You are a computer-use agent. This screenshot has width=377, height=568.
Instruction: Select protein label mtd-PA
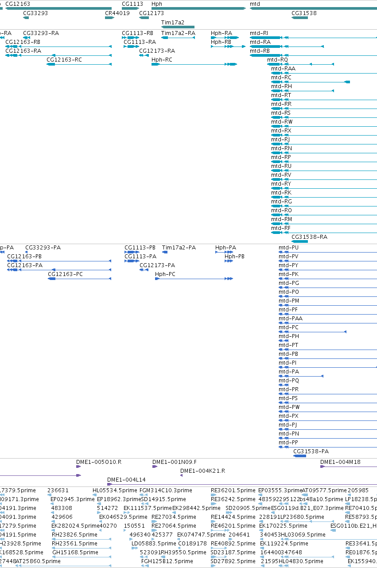click(289, 372)
